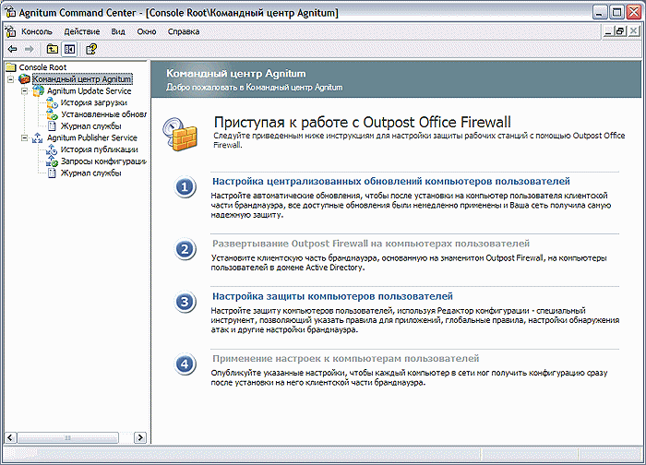The width and height of the screenshot is (646, 465).
Task: Open the Справка menu
Action: click(x=184, y=31)
